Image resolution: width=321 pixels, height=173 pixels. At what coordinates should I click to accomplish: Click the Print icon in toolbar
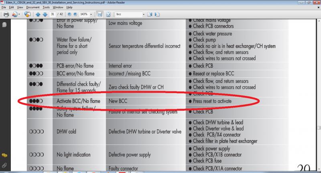tap(6, 14)
